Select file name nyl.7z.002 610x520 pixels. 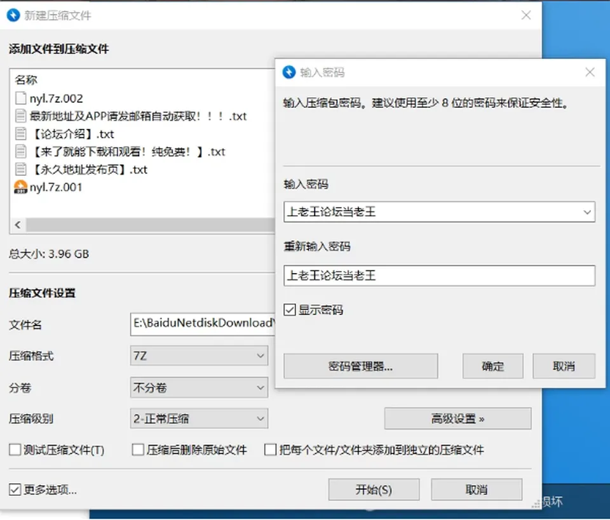click(57, 98)
